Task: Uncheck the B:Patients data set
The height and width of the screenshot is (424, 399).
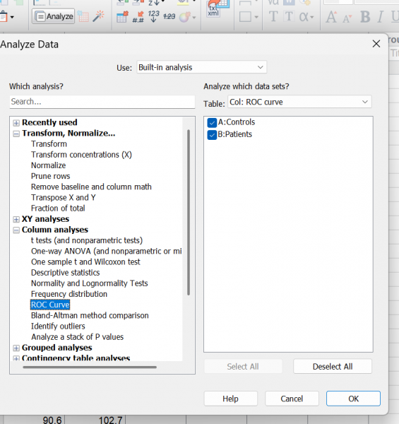Action: [212, 135]
